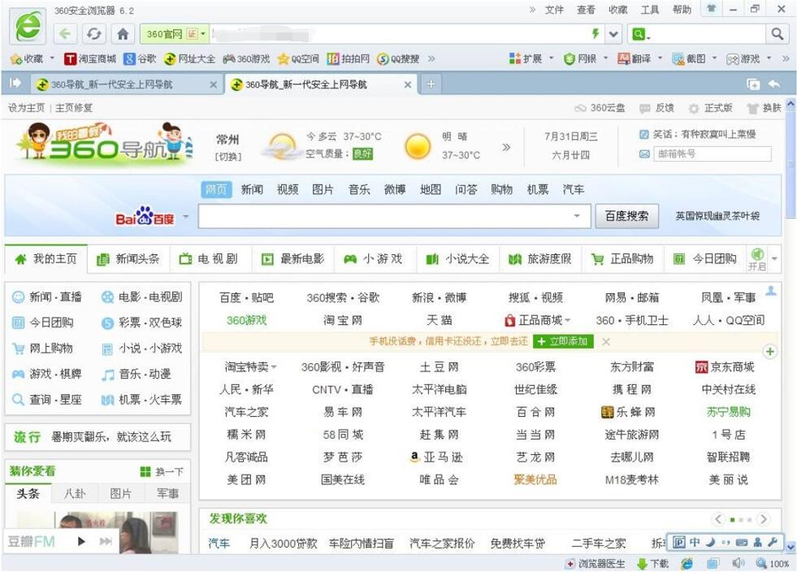Image resolution: width=797 pixels, height=572 pixels.
Task: Select the 八卦 tab under 猜你爱看
Action: tap(75, 493)
